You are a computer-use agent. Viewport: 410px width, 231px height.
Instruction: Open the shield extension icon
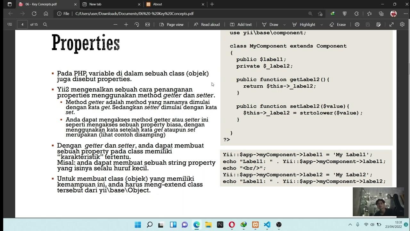pyautogui.click(x=345, y=13)
